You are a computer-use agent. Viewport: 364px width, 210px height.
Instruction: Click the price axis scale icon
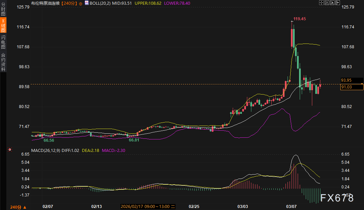click(x=327, y=3)
